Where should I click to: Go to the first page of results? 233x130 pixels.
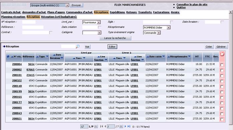(101, 126)
